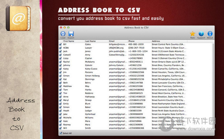The image size is (224, 139).
Task: Uncheck the Cotwell Anny row checkbox
Action: point(60,55)
